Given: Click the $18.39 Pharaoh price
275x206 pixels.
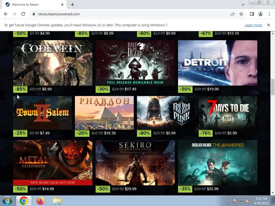Looking at the screenshot, I should 110,133.
